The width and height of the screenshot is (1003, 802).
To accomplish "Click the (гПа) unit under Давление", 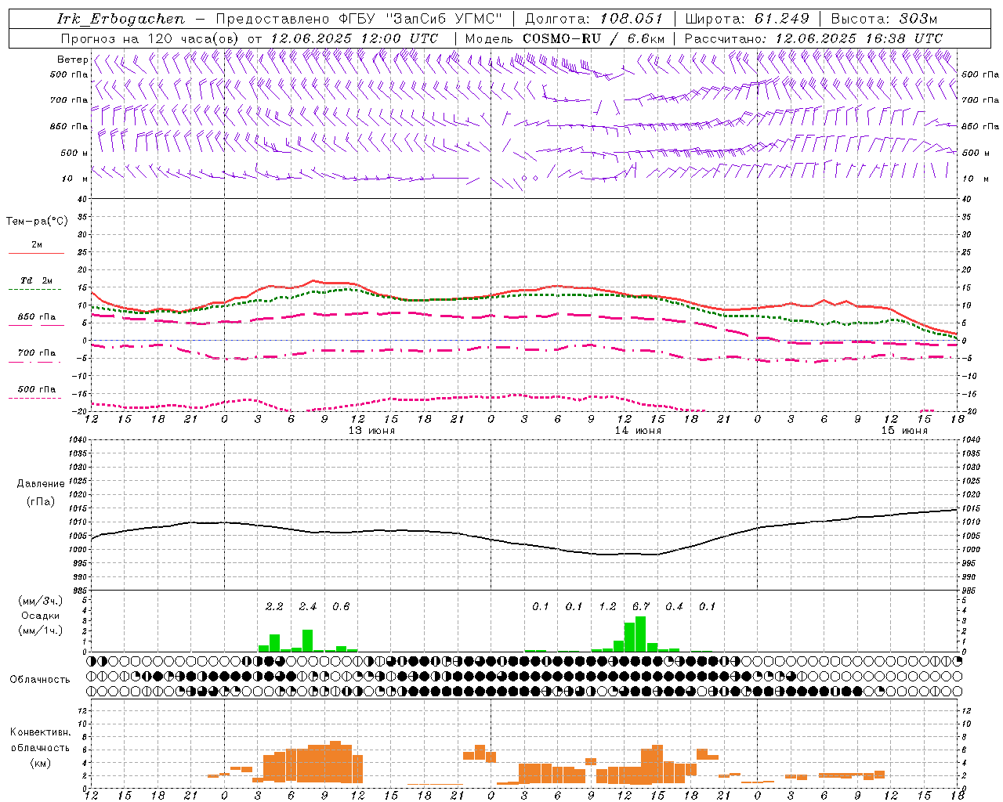I will [x=41, y=501].
